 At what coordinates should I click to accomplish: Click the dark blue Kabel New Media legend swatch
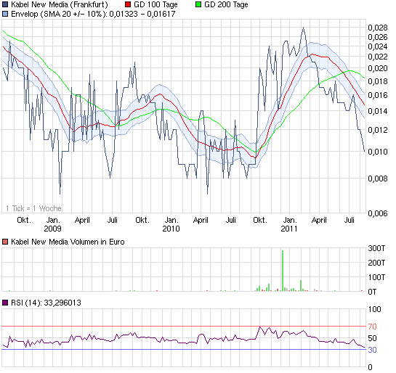5,4
